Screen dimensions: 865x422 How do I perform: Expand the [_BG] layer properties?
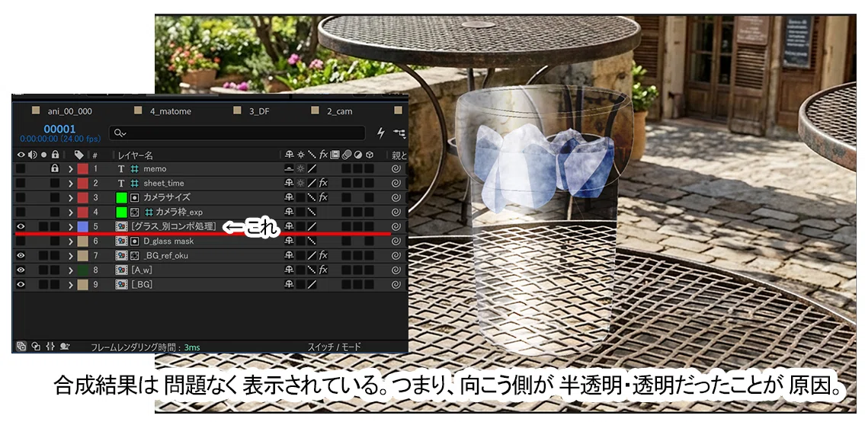71,284
